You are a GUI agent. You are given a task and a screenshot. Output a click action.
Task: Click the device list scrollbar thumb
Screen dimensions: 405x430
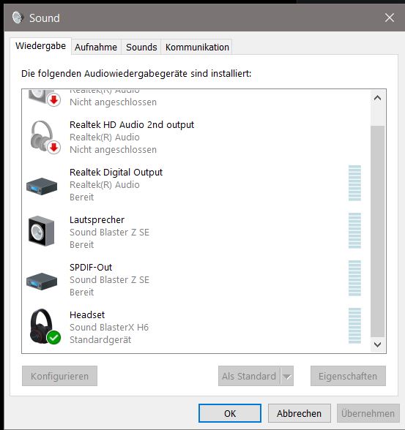click(378, 231)
